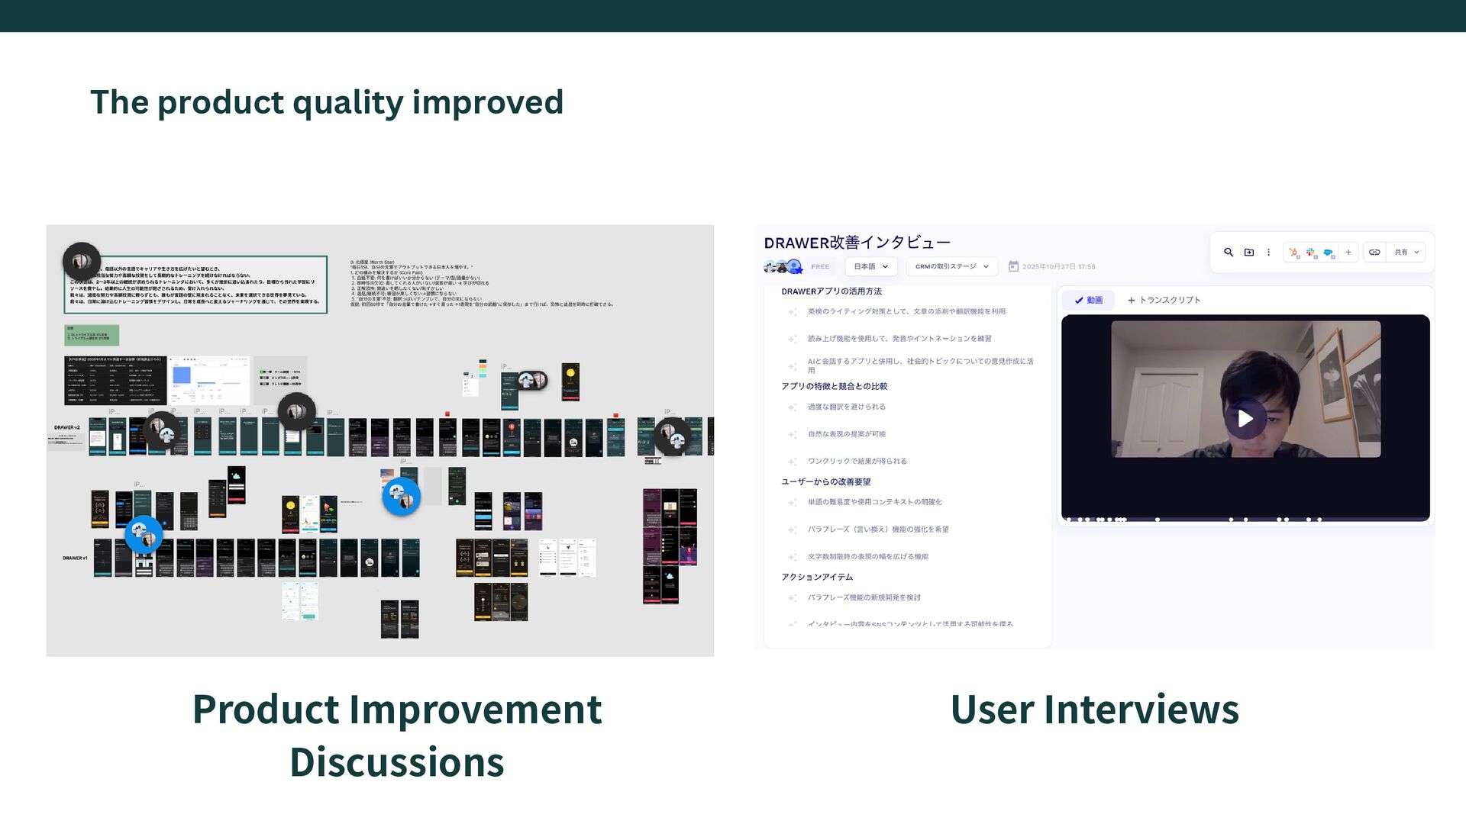Open the トランスクリプト transcript tab
The image size is (1466, 824).
1164,301
